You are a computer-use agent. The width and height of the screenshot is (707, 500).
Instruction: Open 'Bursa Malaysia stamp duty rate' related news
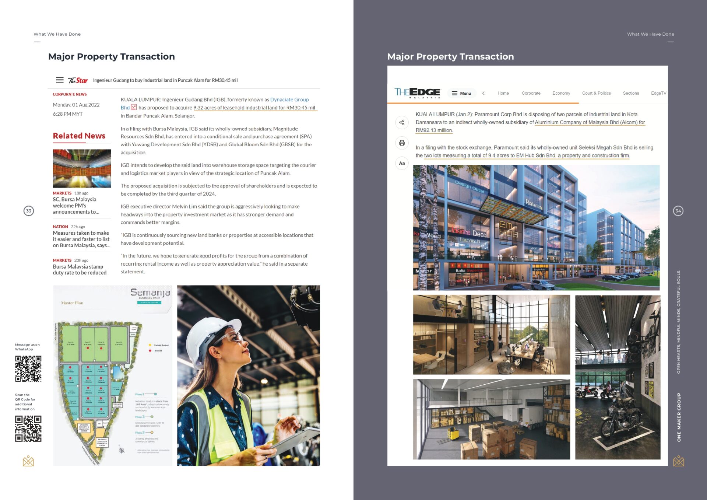point(80,270)
